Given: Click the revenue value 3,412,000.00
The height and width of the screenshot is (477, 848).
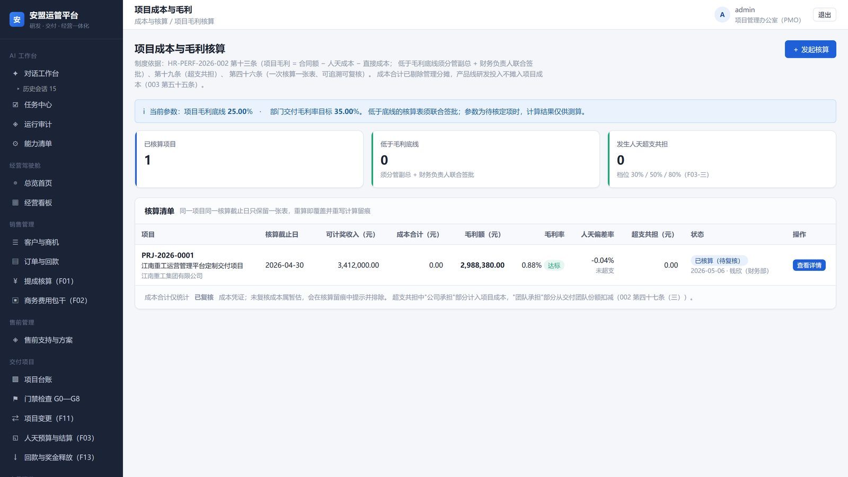Looking at the screenshot, I should pos(358,265).
